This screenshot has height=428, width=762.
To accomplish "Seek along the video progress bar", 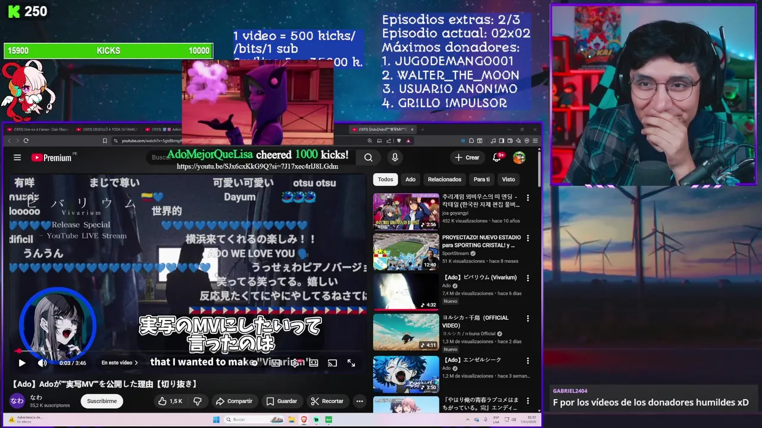I will [188, 351].
